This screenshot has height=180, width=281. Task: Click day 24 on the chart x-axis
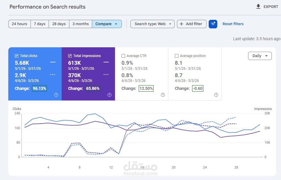205,168
